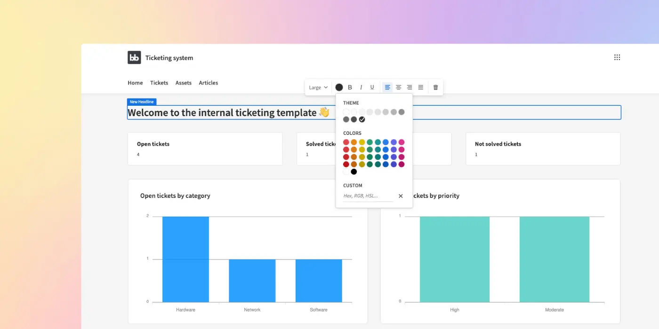659x329 pixels.
Task: Toggle bold formatting in the text toolbar
Action: click(x=350, y=87)
